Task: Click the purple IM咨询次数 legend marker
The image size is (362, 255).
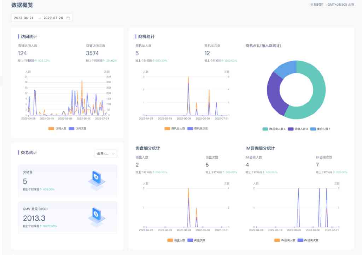Action: coord(301,240)
